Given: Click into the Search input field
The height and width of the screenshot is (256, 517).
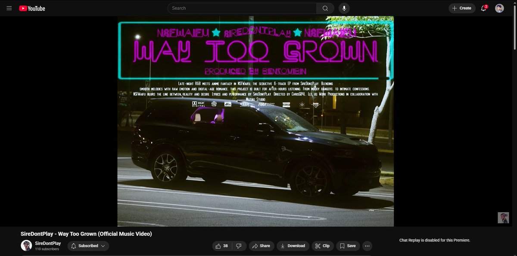Looking at the screenshot, I should [x=242, y=8].
